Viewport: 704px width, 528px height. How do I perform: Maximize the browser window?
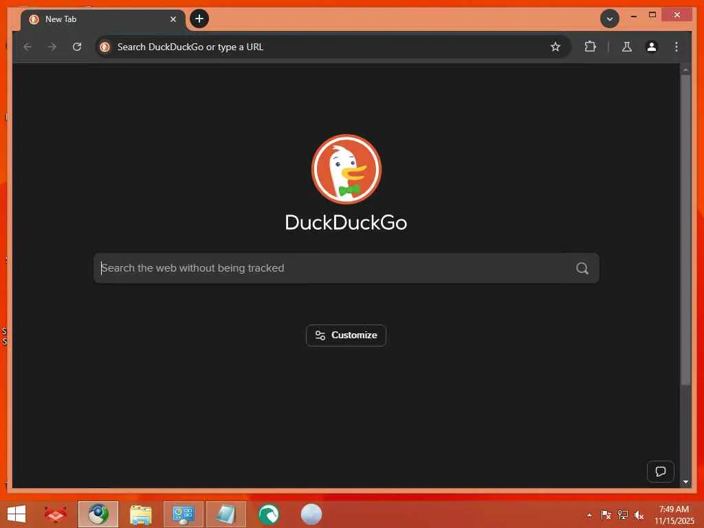coord(652,15)
